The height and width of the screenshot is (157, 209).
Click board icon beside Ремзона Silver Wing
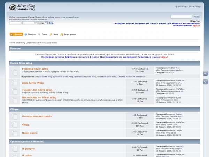click(x=15, y=72)
